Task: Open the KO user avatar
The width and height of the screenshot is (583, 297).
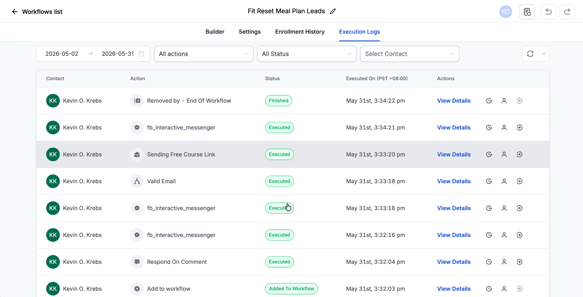Action: point(505,12)
